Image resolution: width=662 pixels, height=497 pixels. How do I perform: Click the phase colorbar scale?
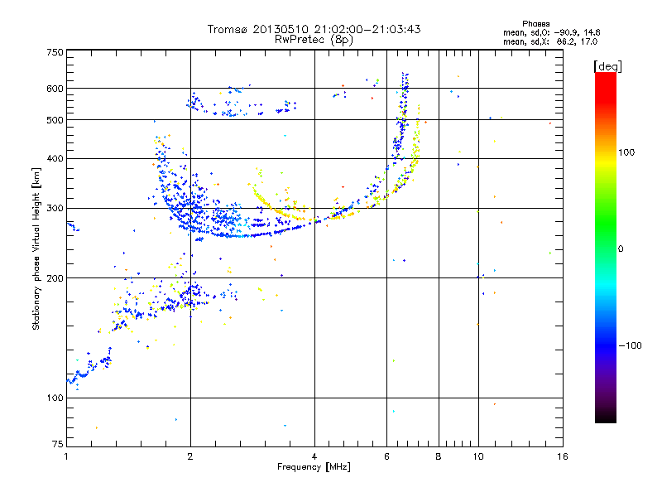pos(606,247)
